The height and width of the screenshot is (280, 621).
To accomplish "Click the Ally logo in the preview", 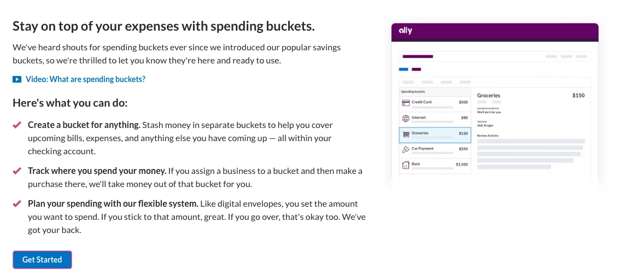I will click(x=405, y=31).
